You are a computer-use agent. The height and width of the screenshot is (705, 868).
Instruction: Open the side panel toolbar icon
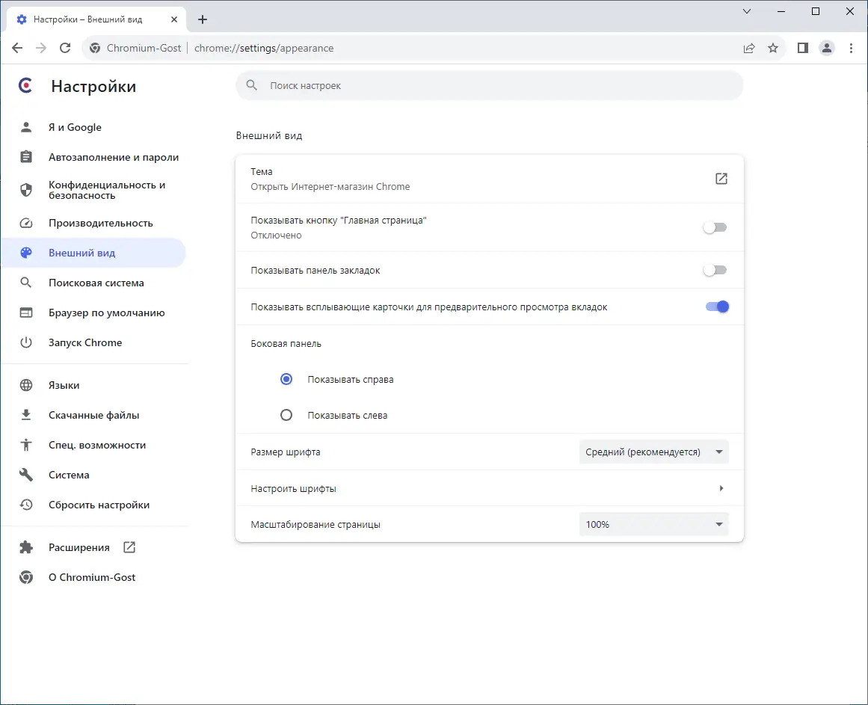click(803, 48)
